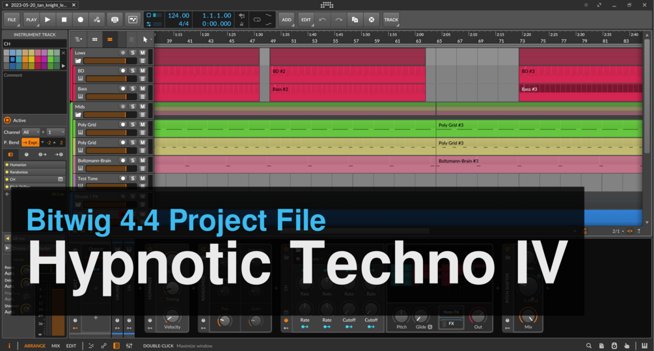
Task: Open the track list view options dropdown
Action: click(78, 40)
